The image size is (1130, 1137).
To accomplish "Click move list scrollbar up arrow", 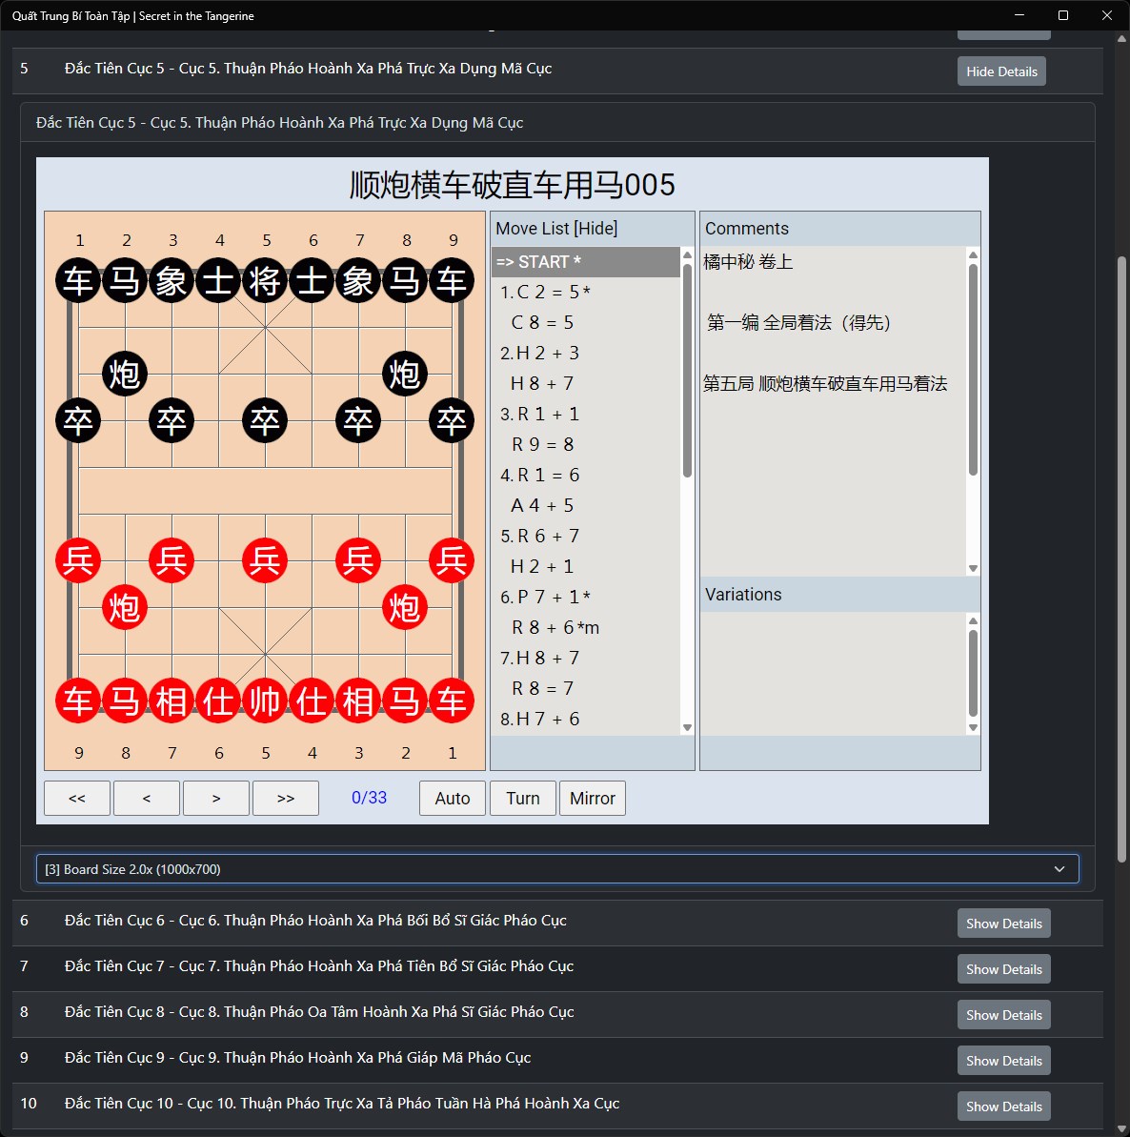I will click(x=687, y=254).
